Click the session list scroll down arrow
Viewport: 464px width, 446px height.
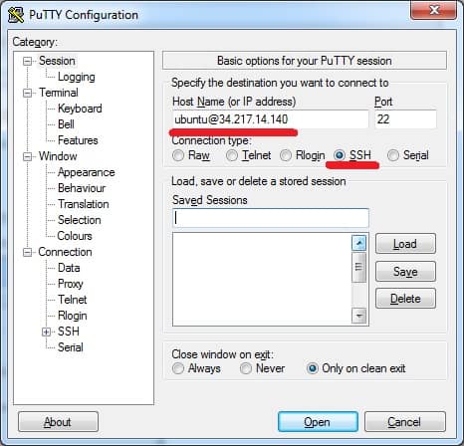click(358, 316)
